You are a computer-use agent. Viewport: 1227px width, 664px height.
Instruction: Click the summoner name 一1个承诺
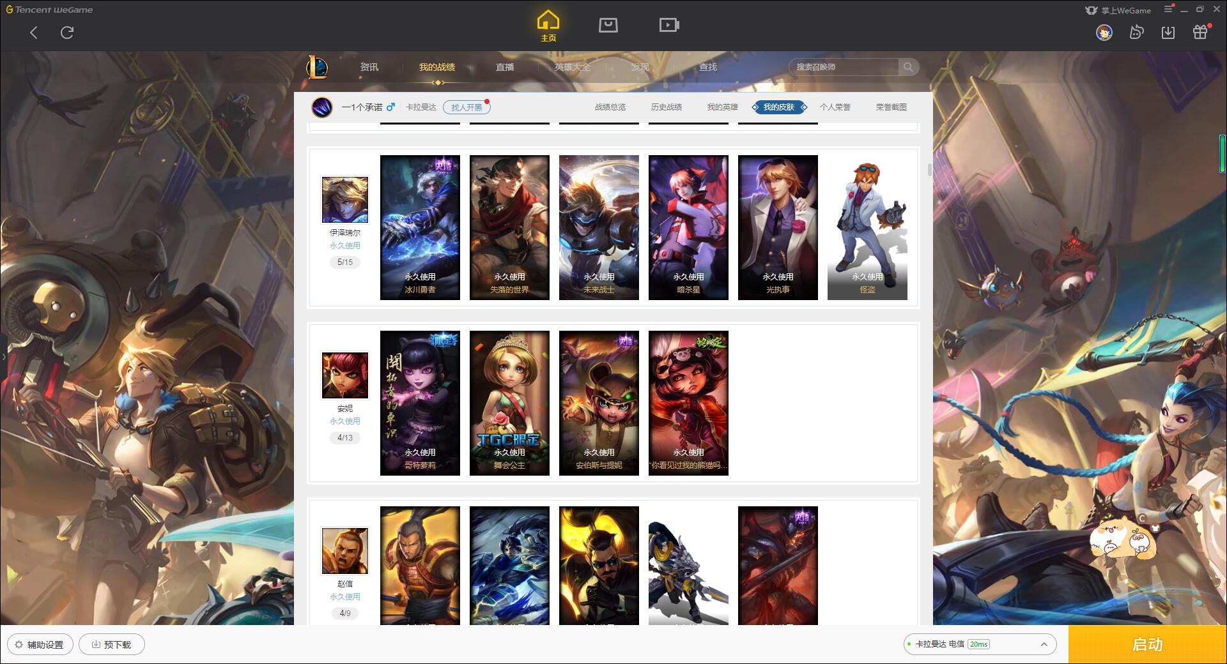pyautogui.click(x=362, y=107)
